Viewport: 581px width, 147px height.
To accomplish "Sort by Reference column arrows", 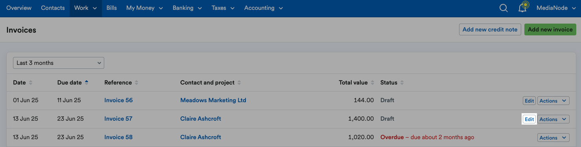I will click(136, 83).
